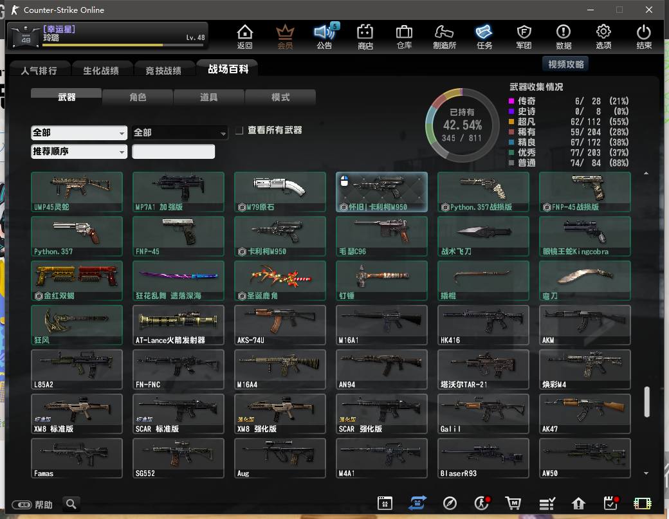The height and width of the screenshot is (519, 669).
Task: Open the checklist icon in the bottom bar
Action: pyautogui.click(x=547, y=504)
